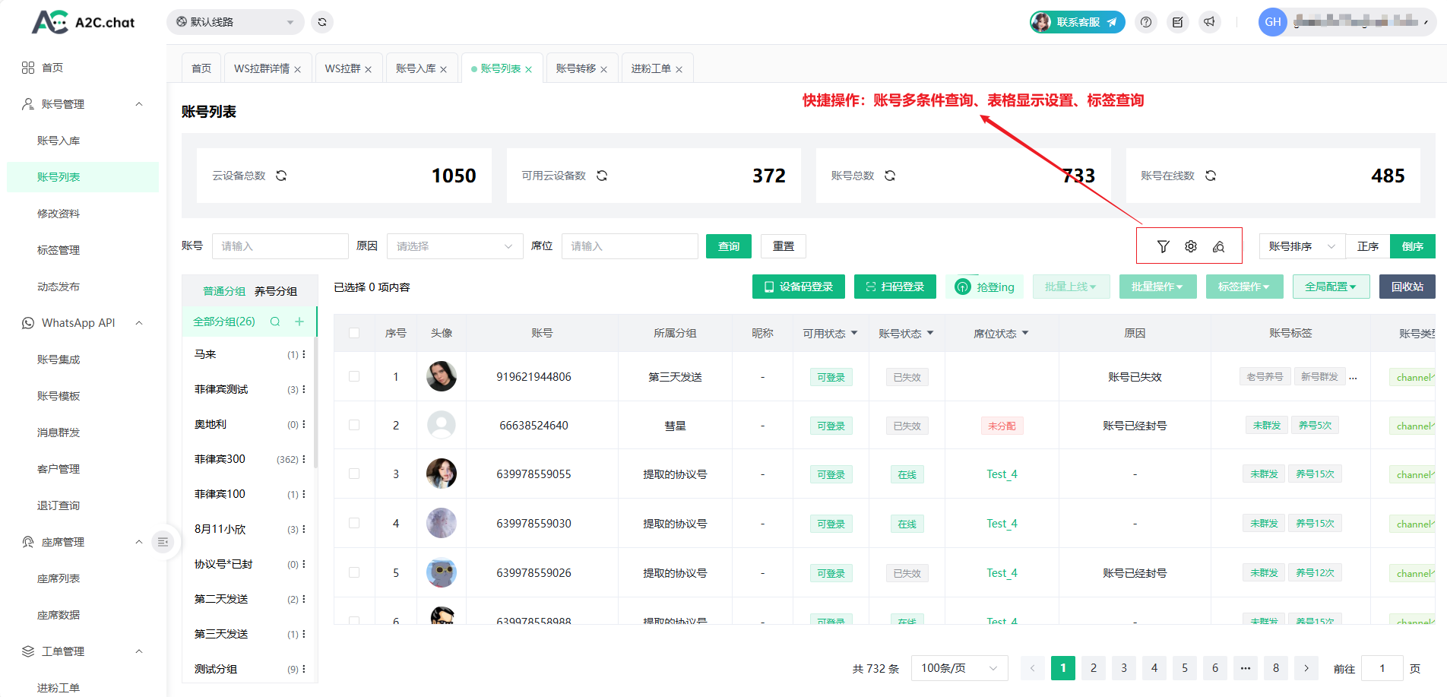Image resolution: width=1447 pixels, height=697 pixels.
Task: Click the multi-condition filter funnel icon
Action: 1163,246
